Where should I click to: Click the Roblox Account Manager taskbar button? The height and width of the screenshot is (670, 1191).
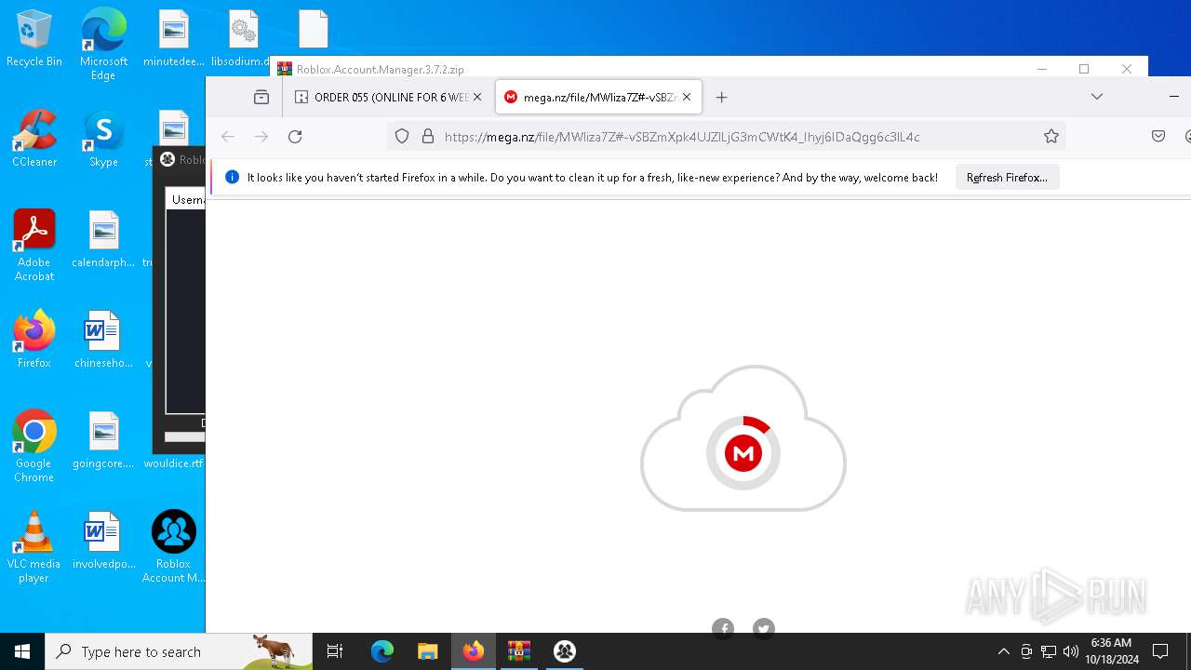click(x=564, y=651)
